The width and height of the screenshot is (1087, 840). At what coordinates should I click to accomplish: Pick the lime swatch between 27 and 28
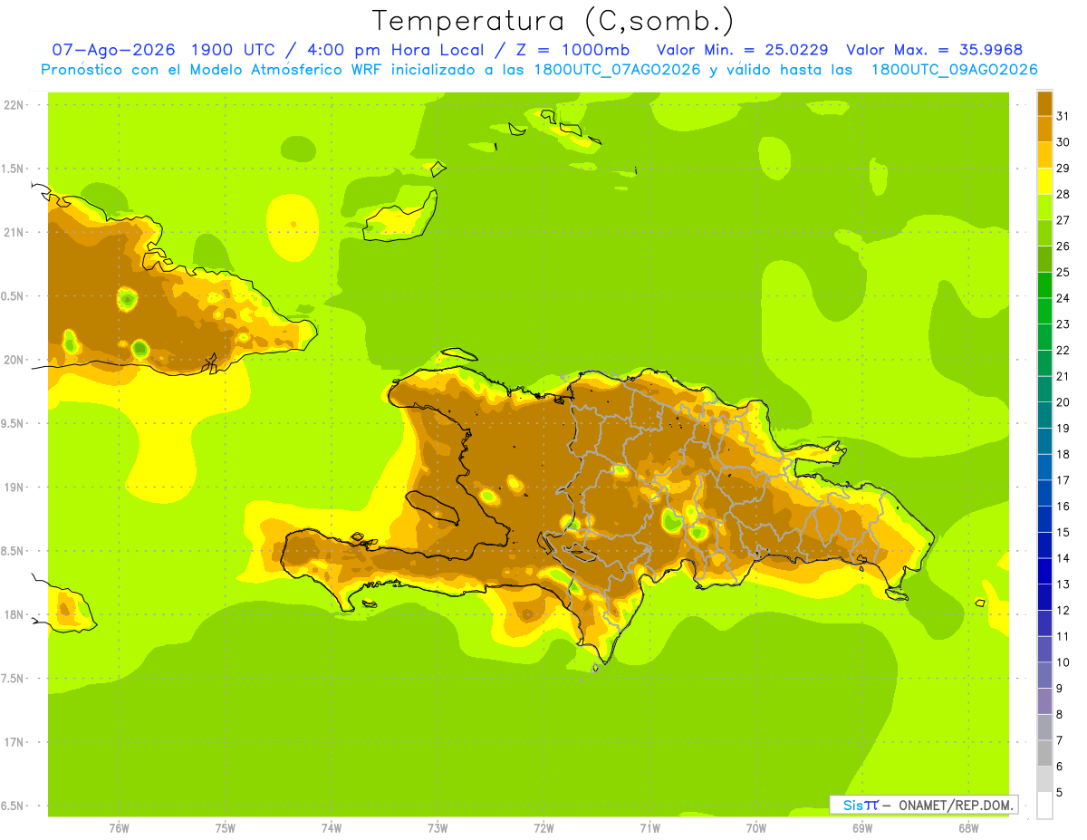1044,207
